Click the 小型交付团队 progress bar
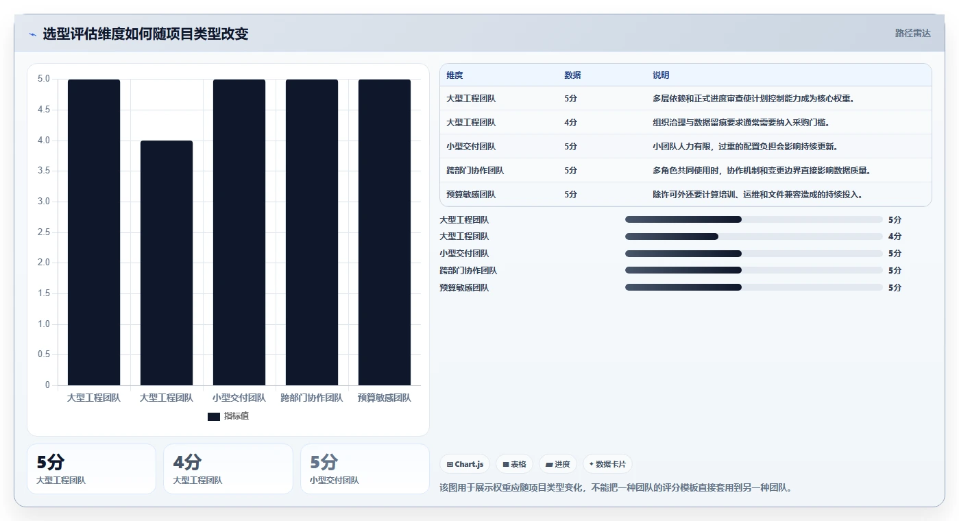959x521 pixels. point(753,254)
